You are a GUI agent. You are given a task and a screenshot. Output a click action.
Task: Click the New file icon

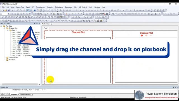point(3,10)
